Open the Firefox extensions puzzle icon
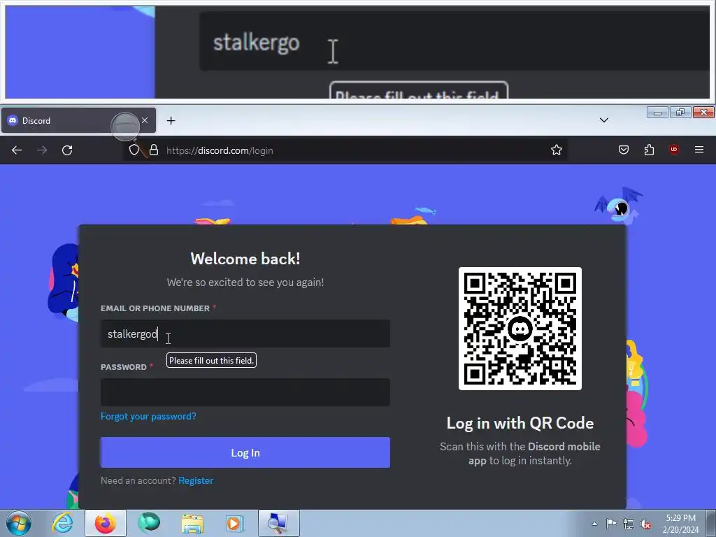The image size is (716, 537). pyautogui.click(x=649, y=150)
